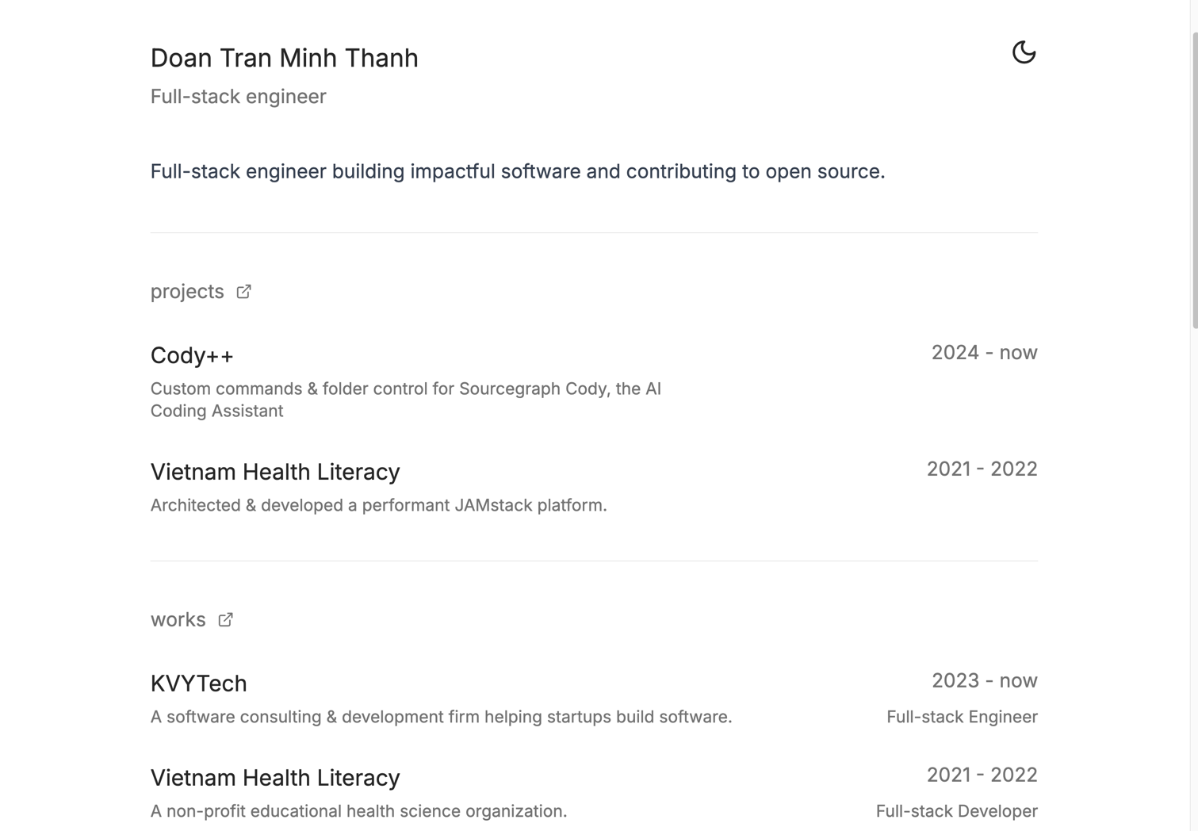Open the KVYTech work entry
This screenshot has width=1198, height=831.
tap(198, 684)
